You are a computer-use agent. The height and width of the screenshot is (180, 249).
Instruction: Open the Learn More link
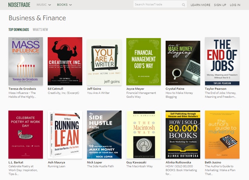(x=200, y=5)
